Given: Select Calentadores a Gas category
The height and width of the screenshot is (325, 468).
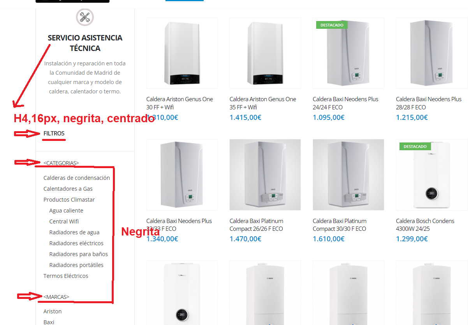Looking at the screenshot, I should click(x=68, y=189).
